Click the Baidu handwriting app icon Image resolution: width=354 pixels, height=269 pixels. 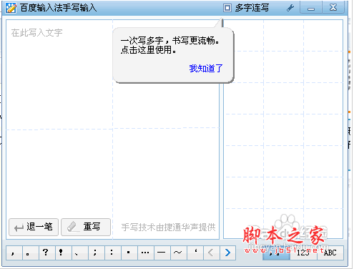coord(11,8)
